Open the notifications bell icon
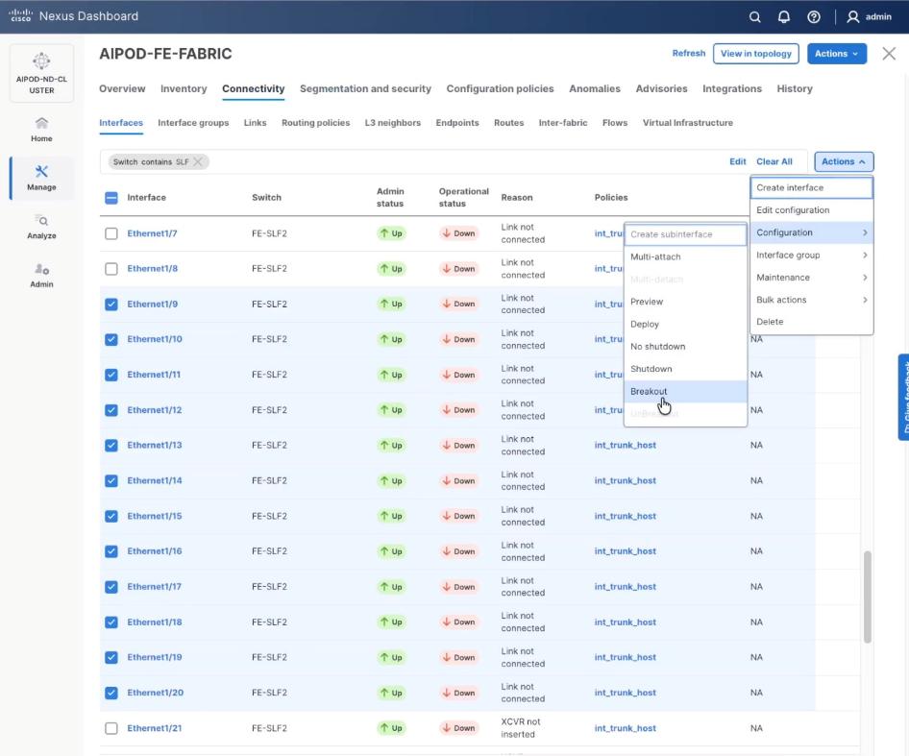The width and height of the screenshot is (909, 756). coord(784,16)
